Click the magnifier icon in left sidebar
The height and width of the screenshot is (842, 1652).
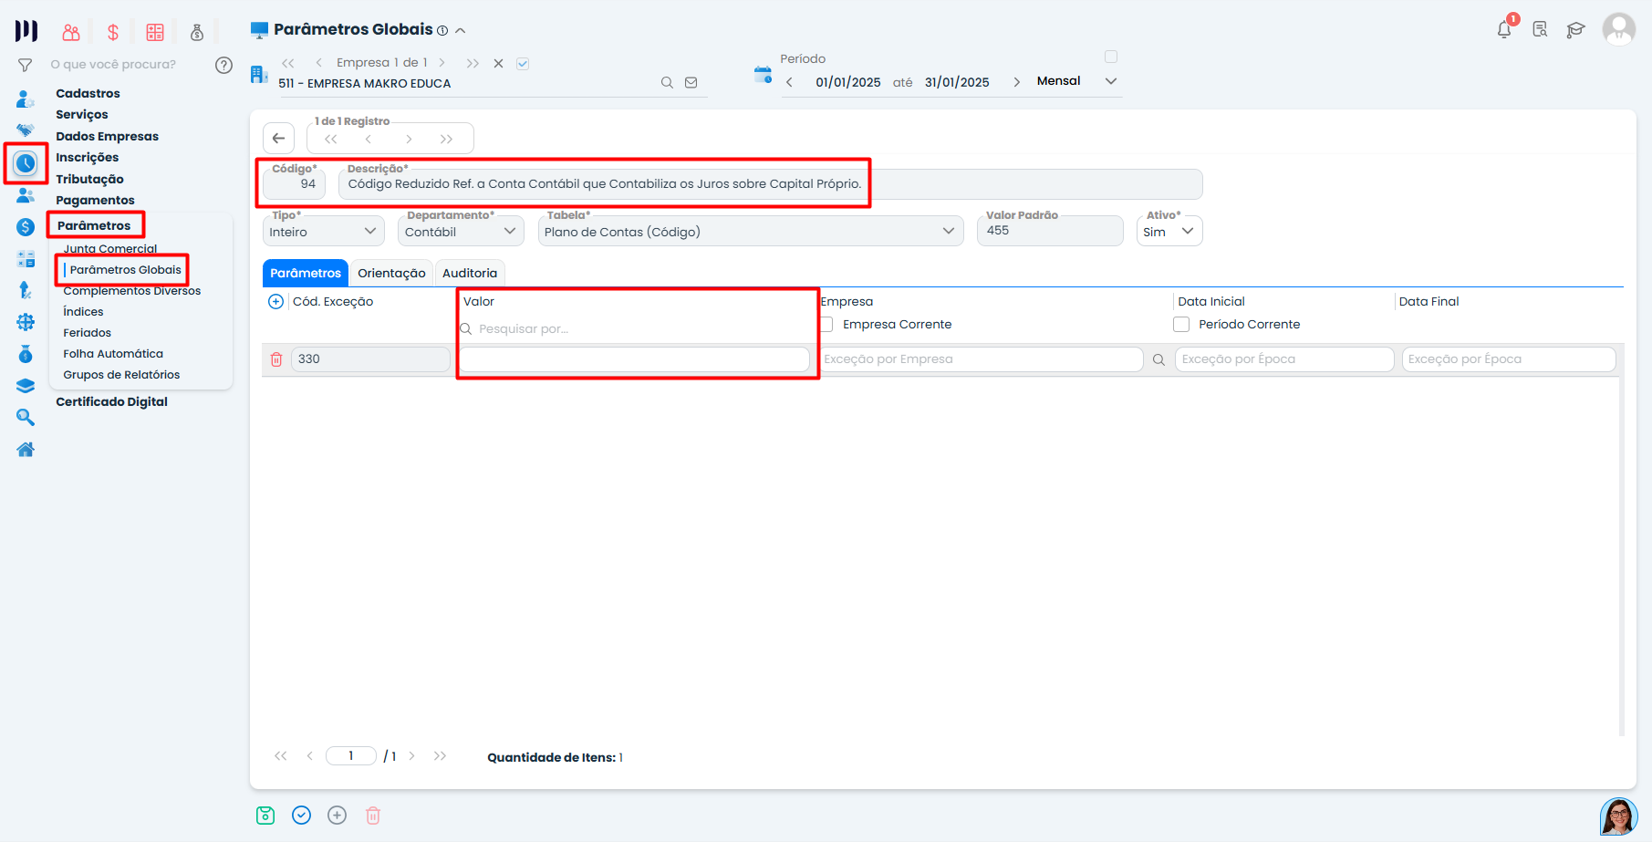pos(26,418)
